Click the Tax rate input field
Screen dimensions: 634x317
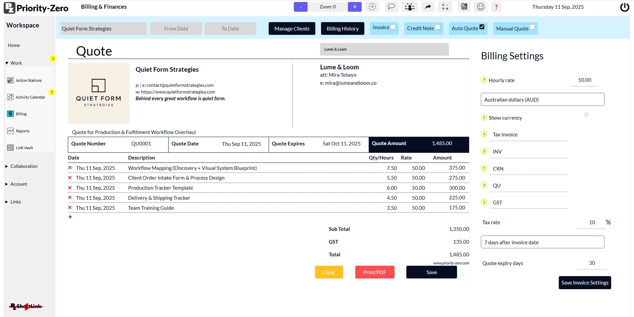[x=591, y=223]
